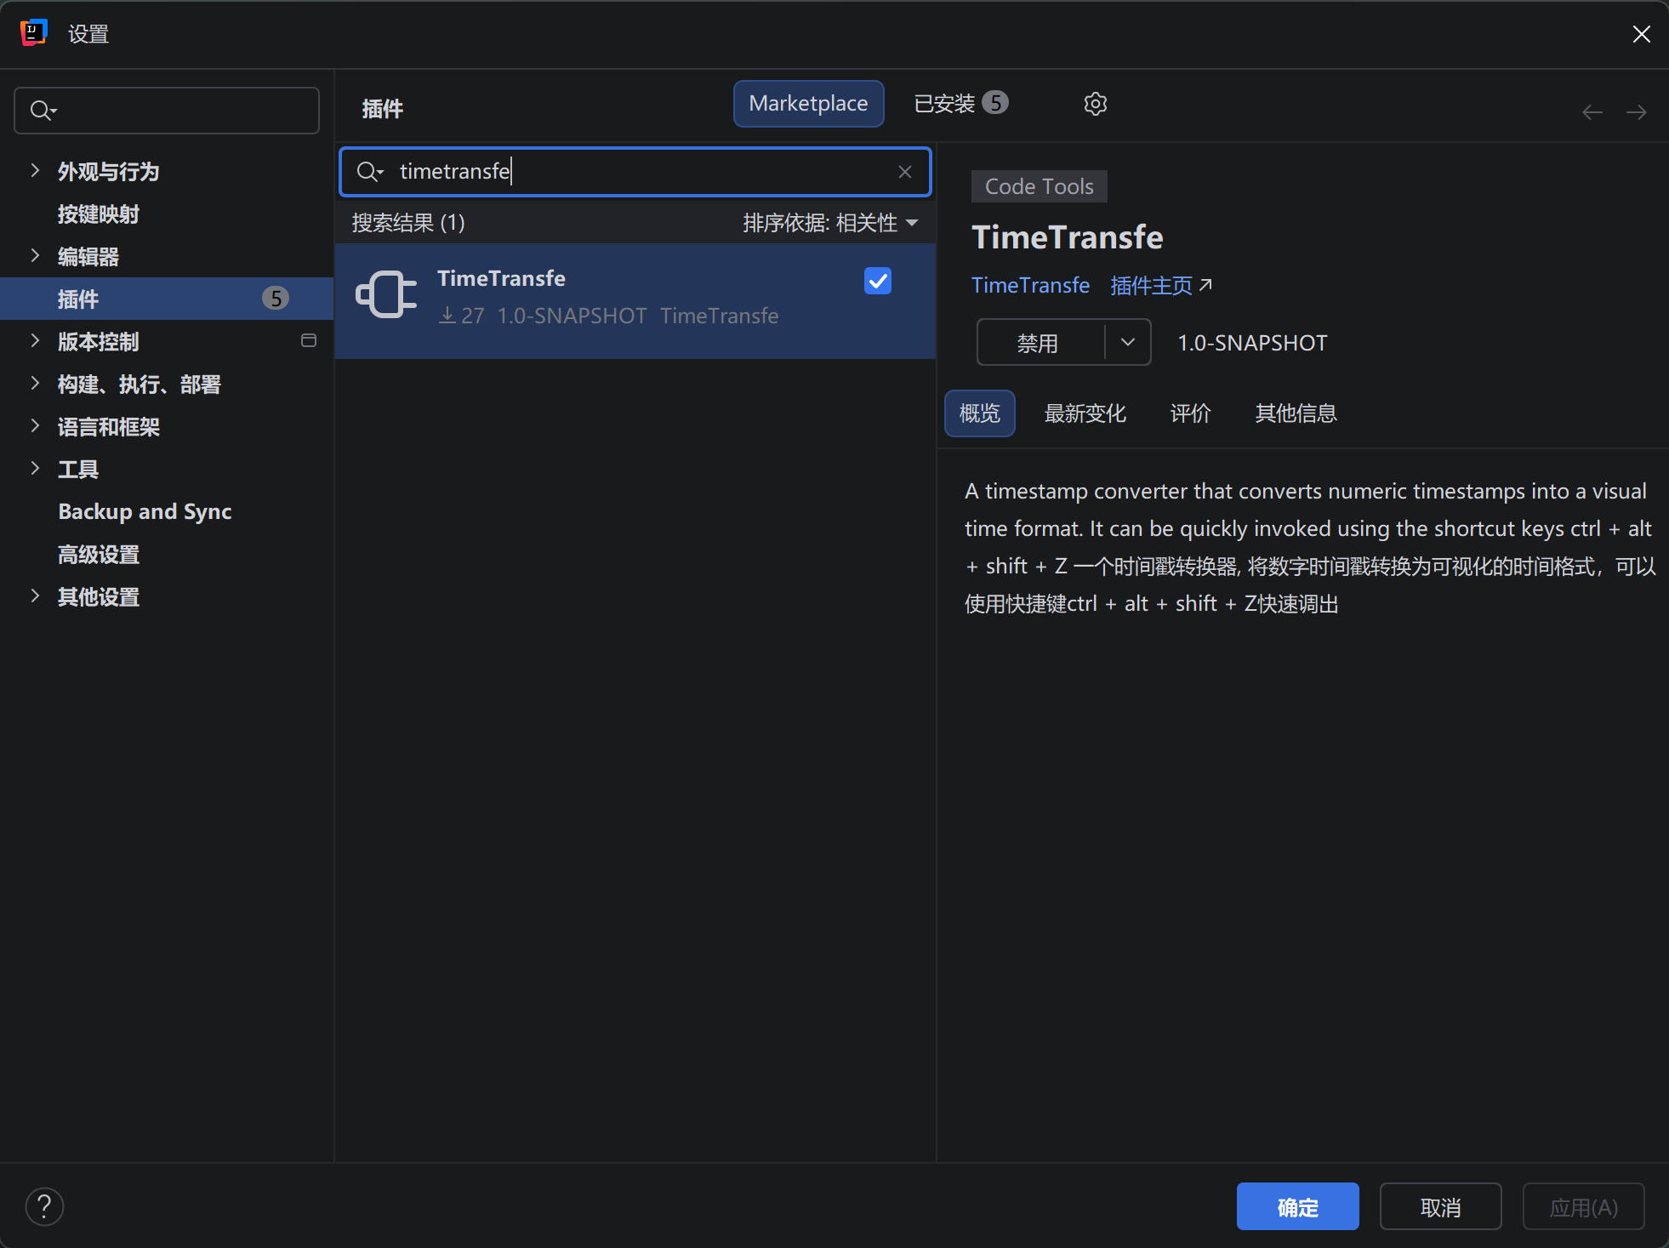Click the 取消 button
Viewport: 1669px width, 1248px height.
tap(1440, 1206)
